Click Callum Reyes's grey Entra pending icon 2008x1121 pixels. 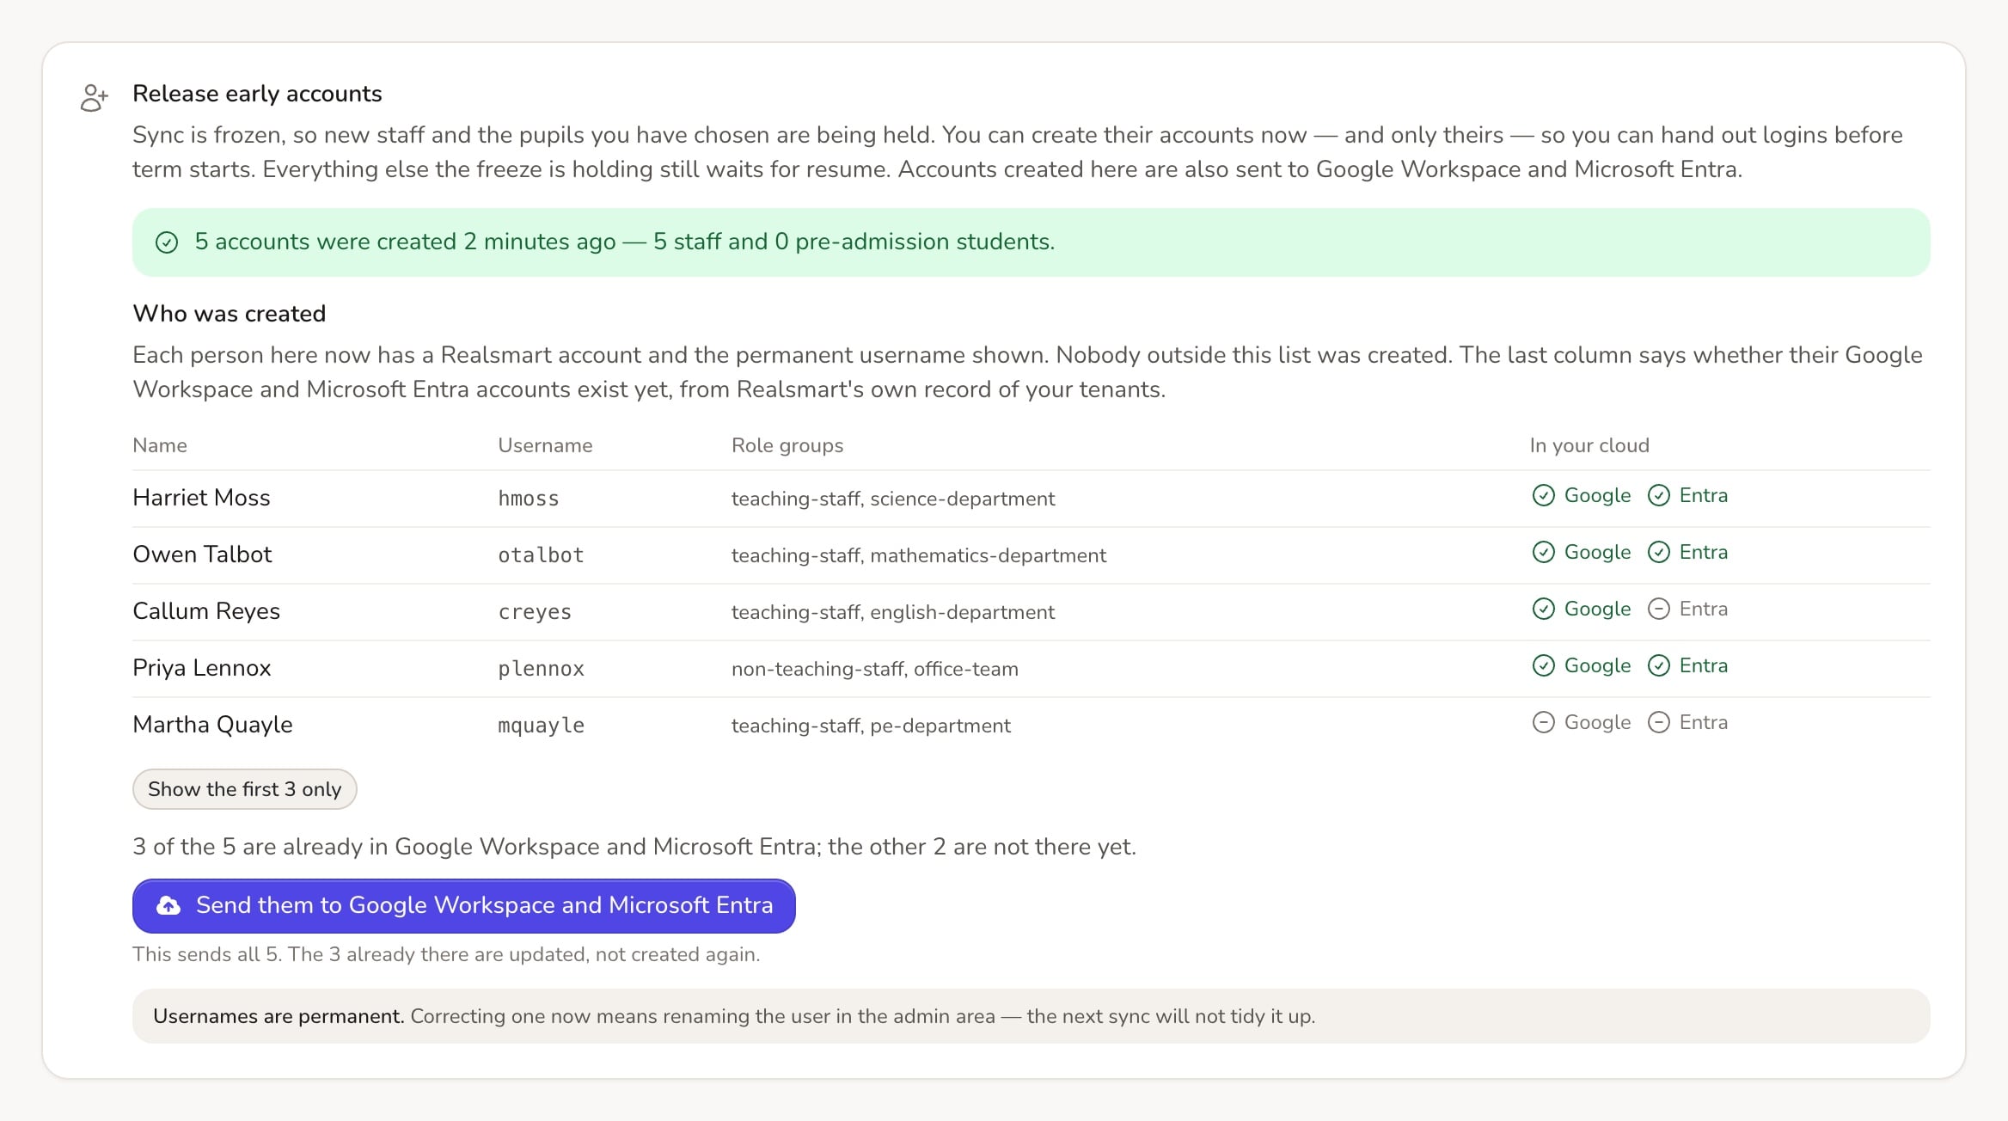pyautogui.click(x=1659, y=609)
